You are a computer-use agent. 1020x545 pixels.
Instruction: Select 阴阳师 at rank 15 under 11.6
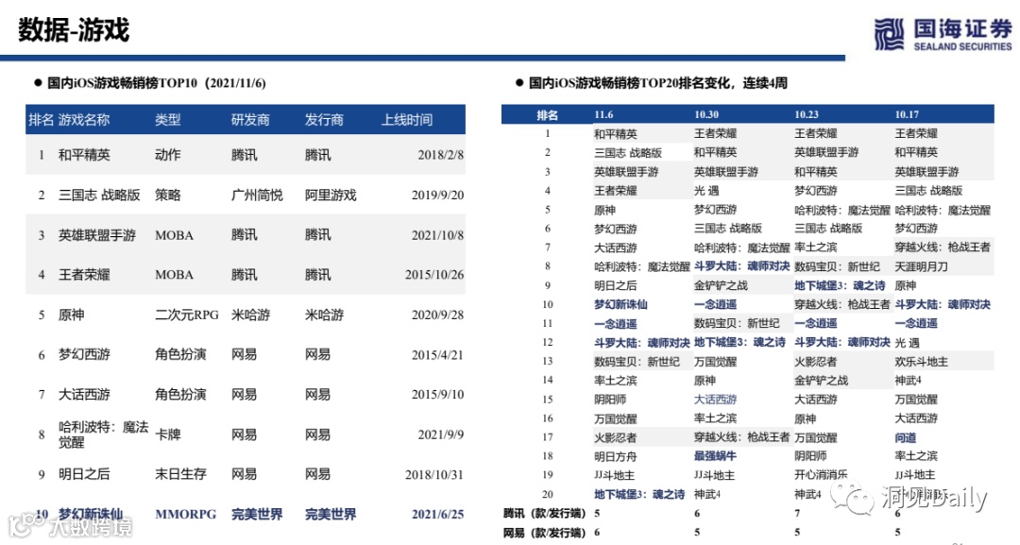tap(609, 400)
